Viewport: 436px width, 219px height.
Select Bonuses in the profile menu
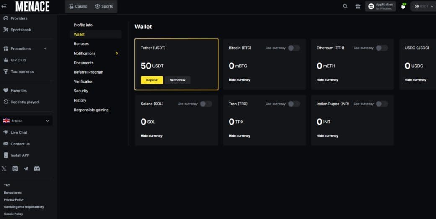tap(81, 44)
